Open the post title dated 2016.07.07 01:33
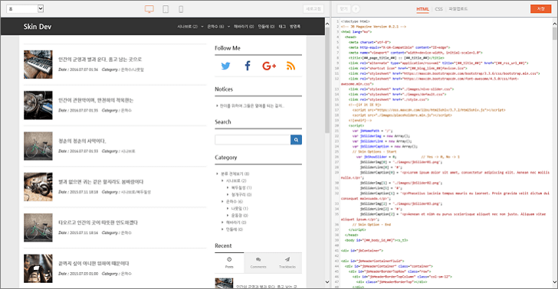Screen dimensions: 558x289 tap(82, 141)
